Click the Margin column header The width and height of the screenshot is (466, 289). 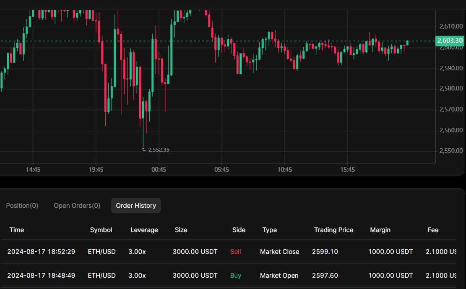(x=380, y=230)
